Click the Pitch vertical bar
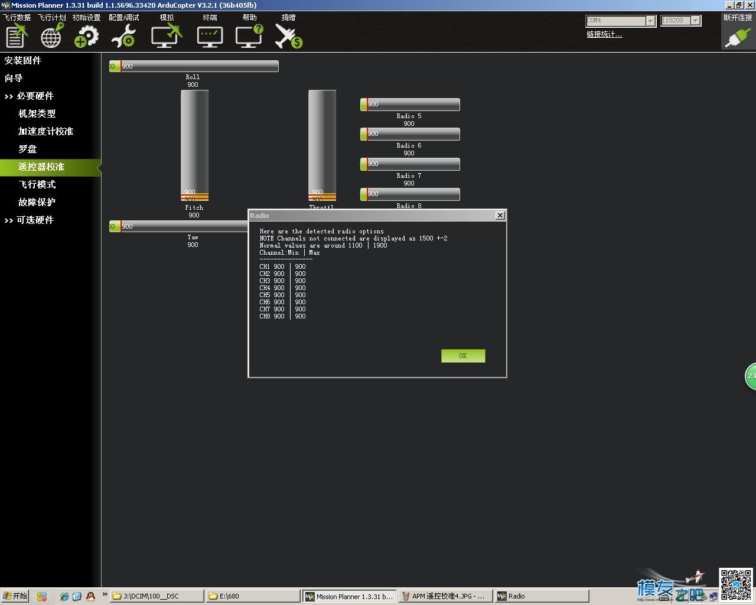This screenshot has width=756, height=605. [194, 145]
